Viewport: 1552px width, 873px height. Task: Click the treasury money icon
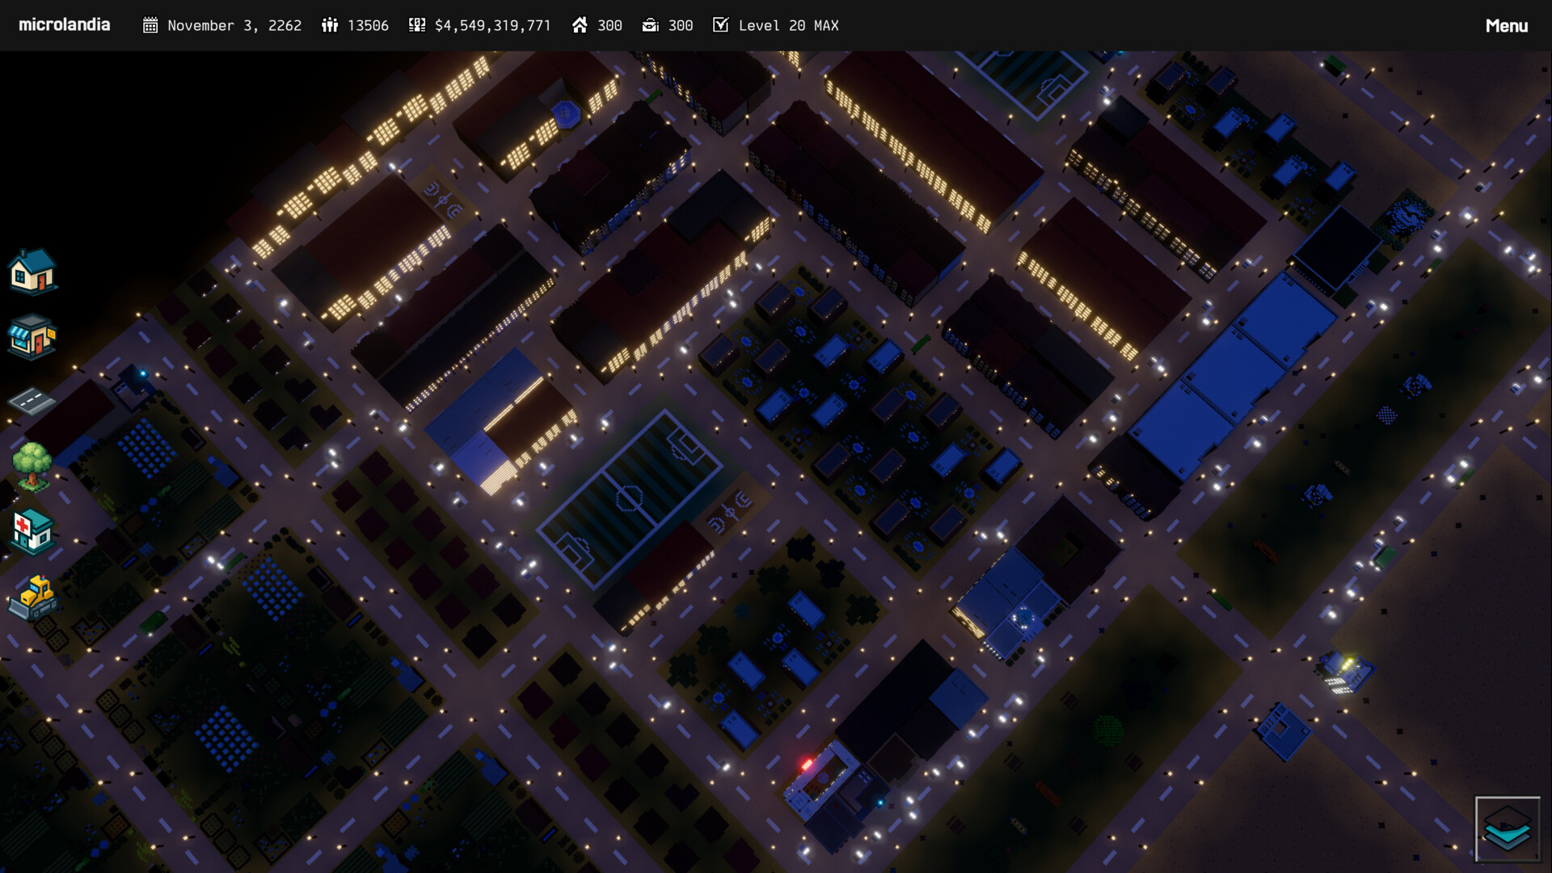415,25
